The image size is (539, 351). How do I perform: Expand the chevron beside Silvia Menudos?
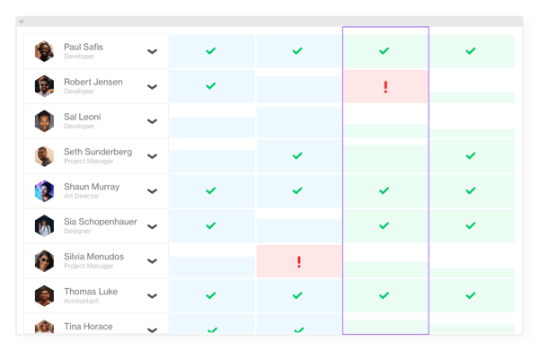[x=153, y=261]
